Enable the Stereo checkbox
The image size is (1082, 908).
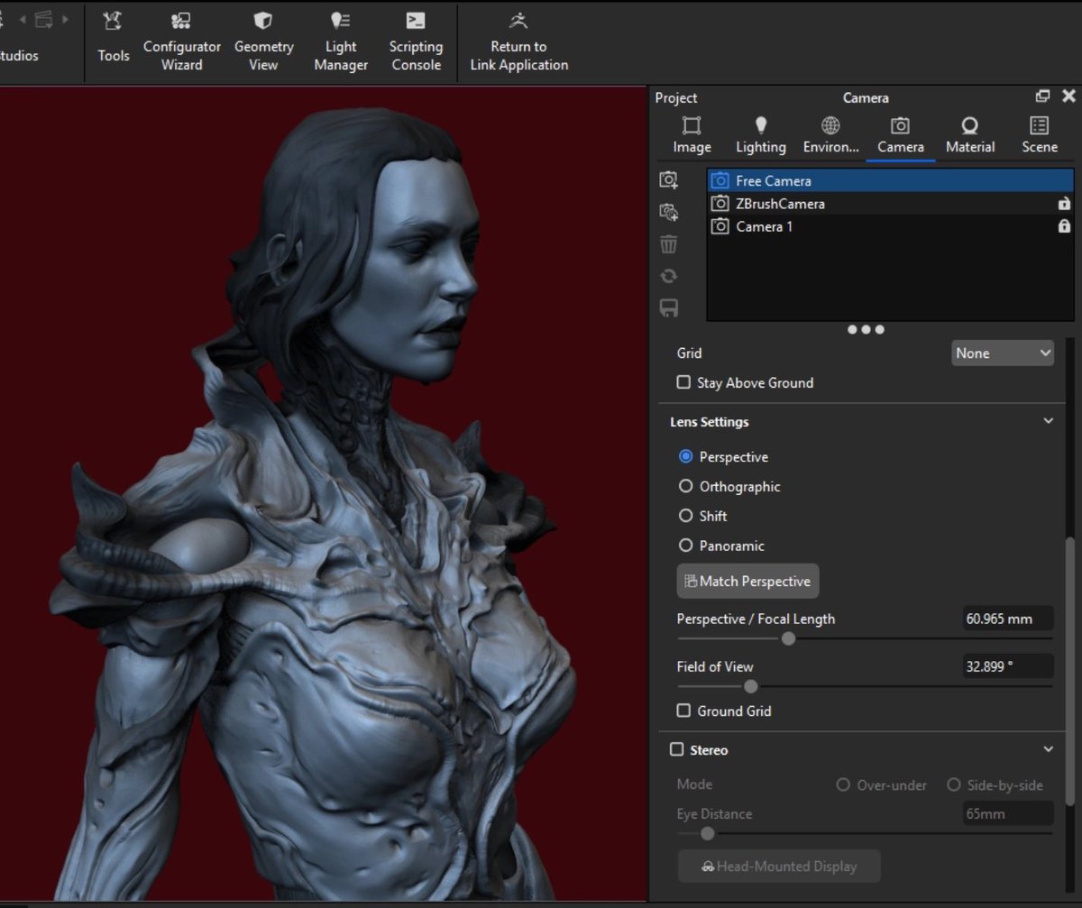676,749
